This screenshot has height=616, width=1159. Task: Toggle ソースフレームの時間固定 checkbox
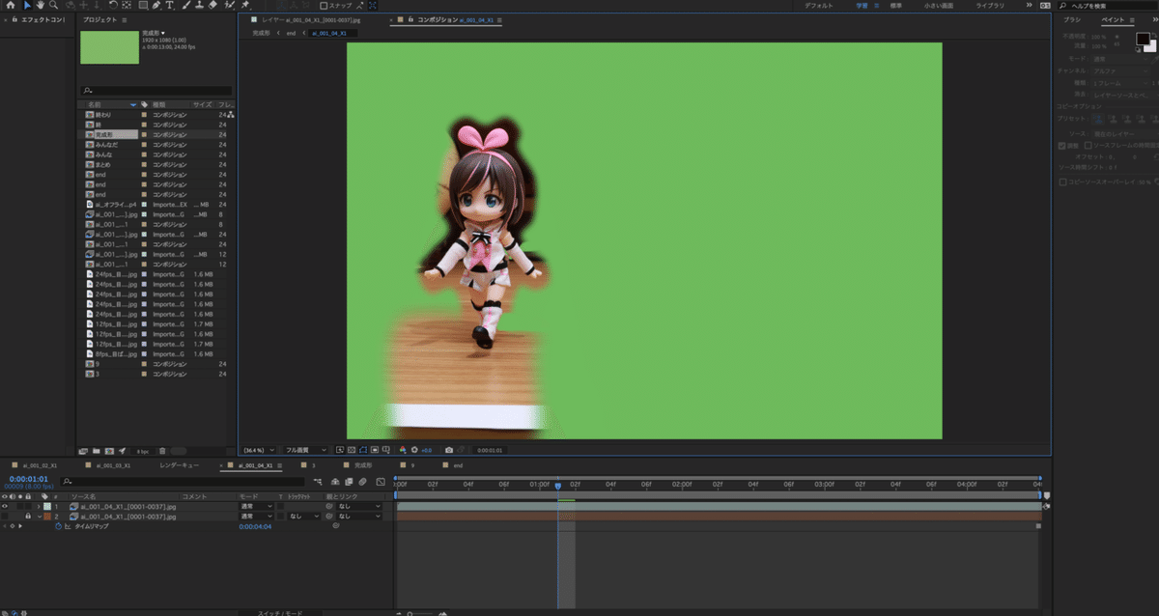1088,146
